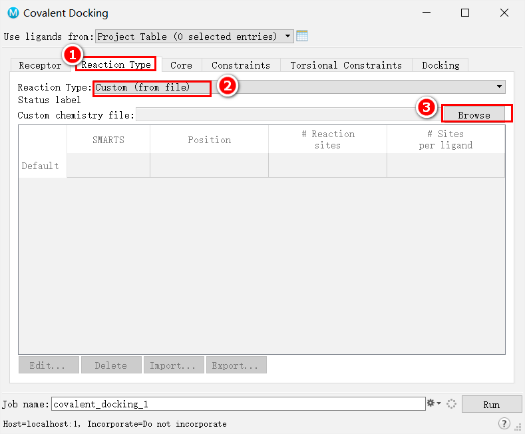The width and height of the screenshot is (525, 434).
Task: Open the help question mark icon
Action: (504, 423)
